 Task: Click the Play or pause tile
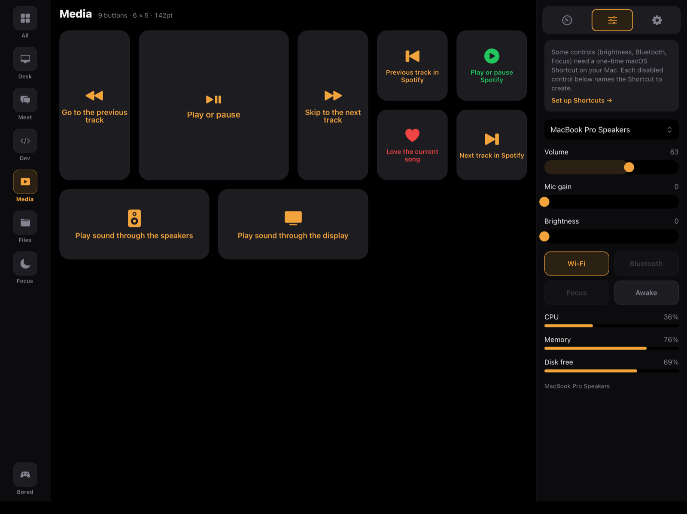pos(213,105)
